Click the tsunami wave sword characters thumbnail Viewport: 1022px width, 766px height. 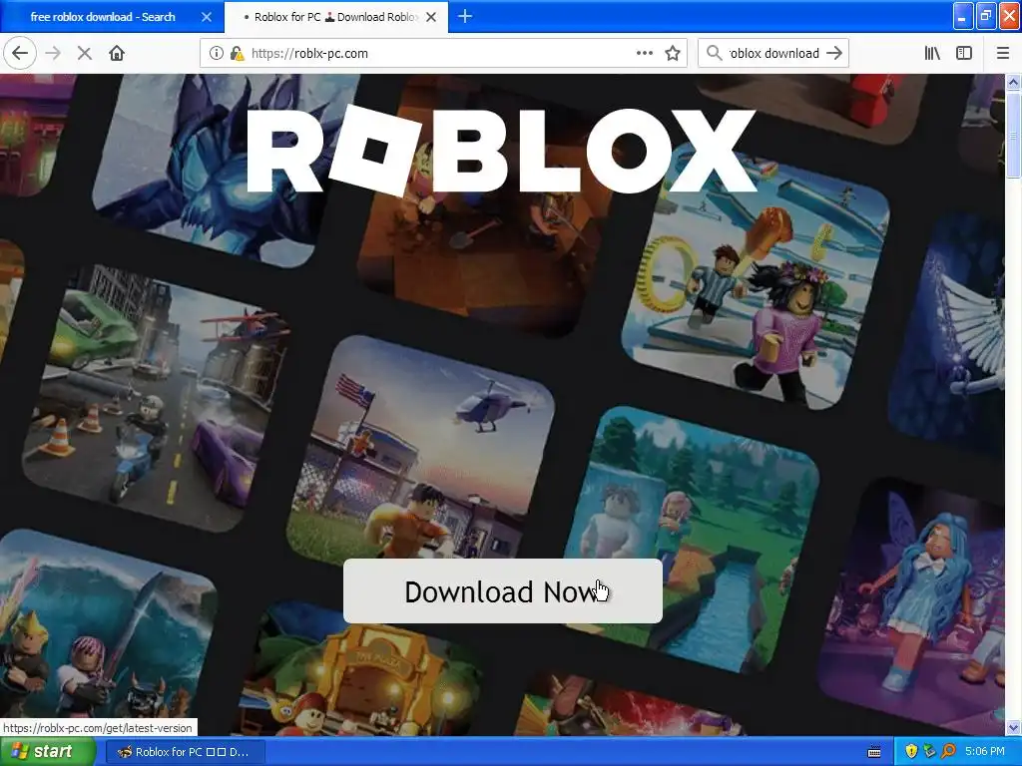pos(108,632)
